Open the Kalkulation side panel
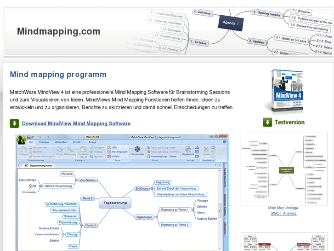334x251 pixels. pyautogui.click(x=225, y=228)
